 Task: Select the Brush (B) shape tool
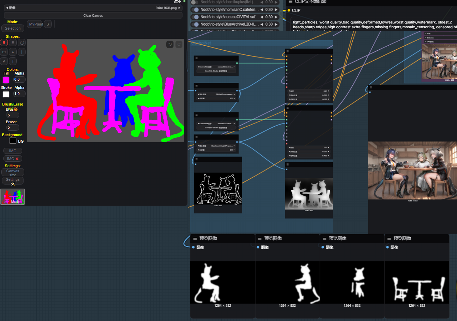[4, 43]
